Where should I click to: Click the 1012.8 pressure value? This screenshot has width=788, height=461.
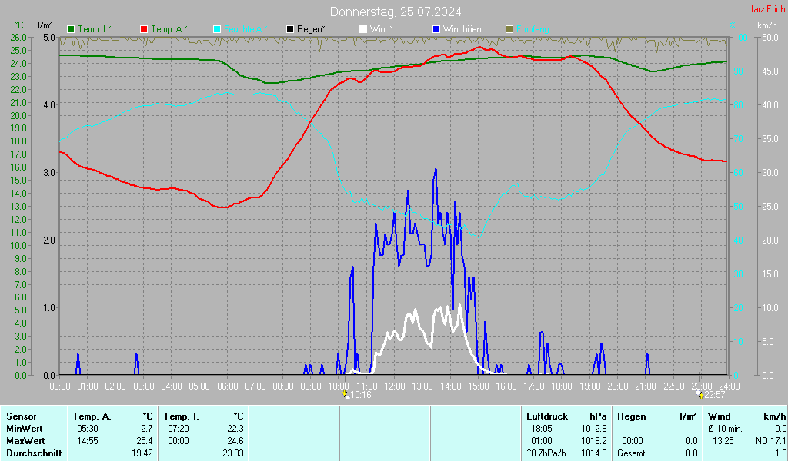click(594, 429)
